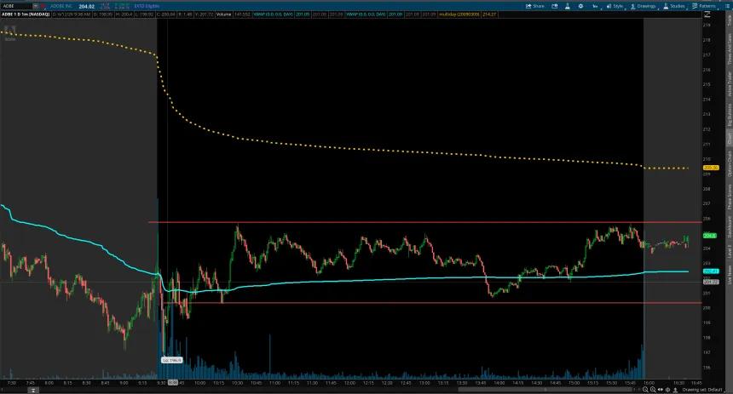733x394 pixels.
Task: Click the collapse icon above the price axis
Action: pyautogui.click(x=707, y=14)
